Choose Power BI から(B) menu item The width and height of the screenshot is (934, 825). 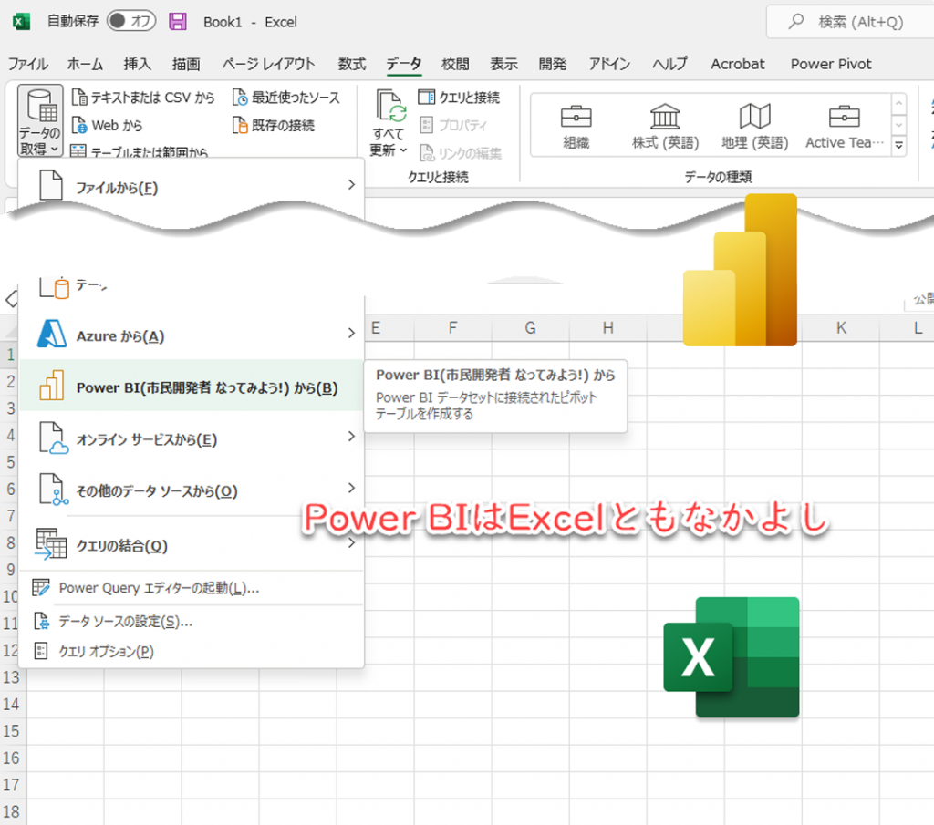192,387
